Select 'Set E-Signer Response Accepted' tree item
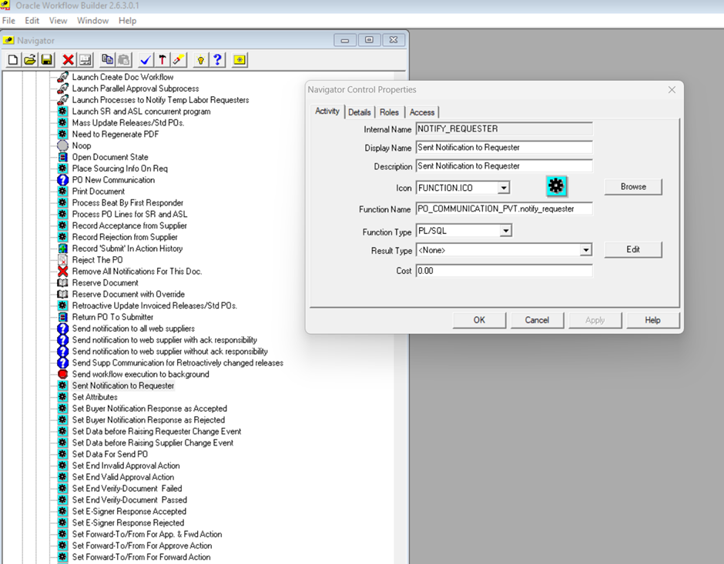724x564 pixels. pyautogui.click(x=129, y=512)
